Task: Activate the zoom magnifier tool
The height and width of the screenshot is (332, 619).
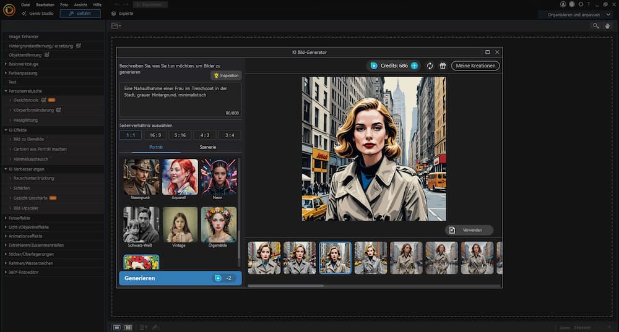Action: (595, 26)
